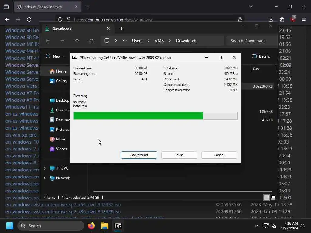311x233 pixels.
Task: Open a new Firefox tab
Action: pyautogui.click(x=88, y=7)
